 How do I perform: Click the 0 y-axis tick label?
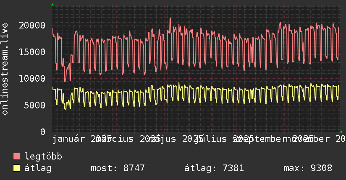point(43,132)
